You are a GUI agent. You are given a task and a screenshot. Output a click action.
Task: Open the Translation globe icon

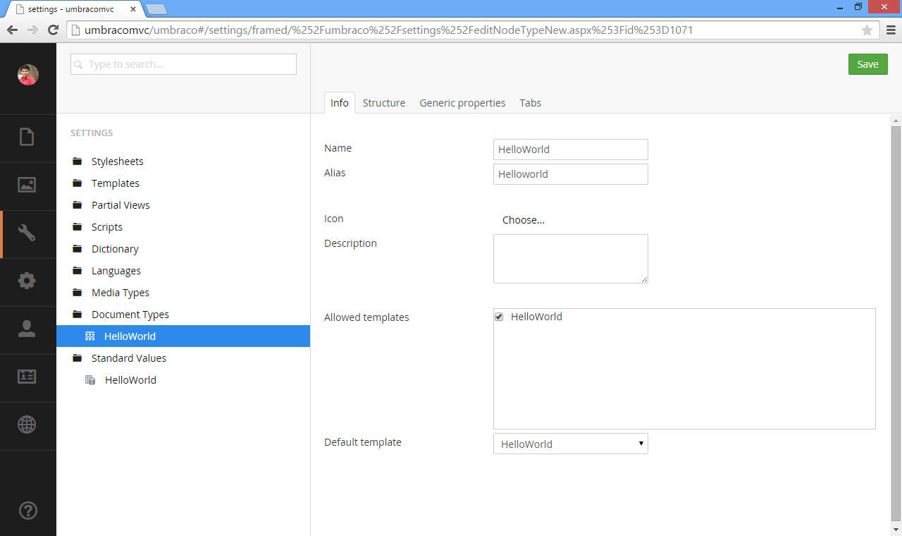click(x=28, y=425)
